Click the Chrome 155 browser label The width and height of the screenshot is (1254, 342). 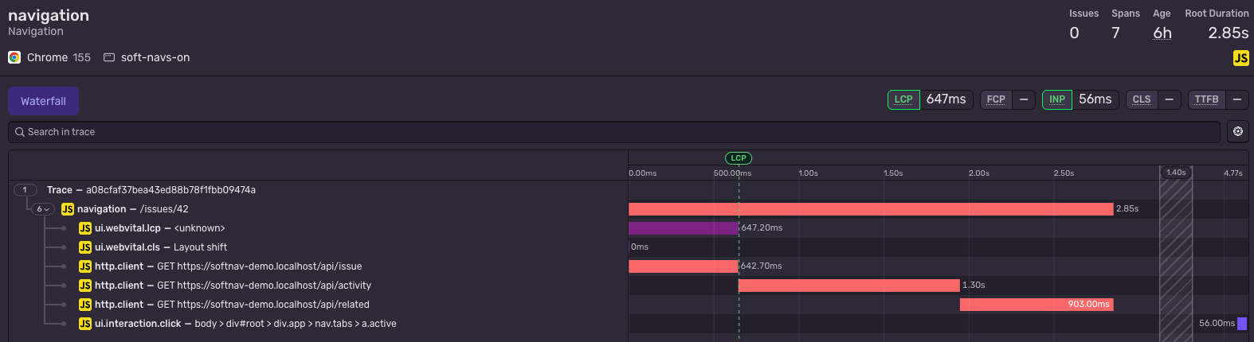(59, 57)
